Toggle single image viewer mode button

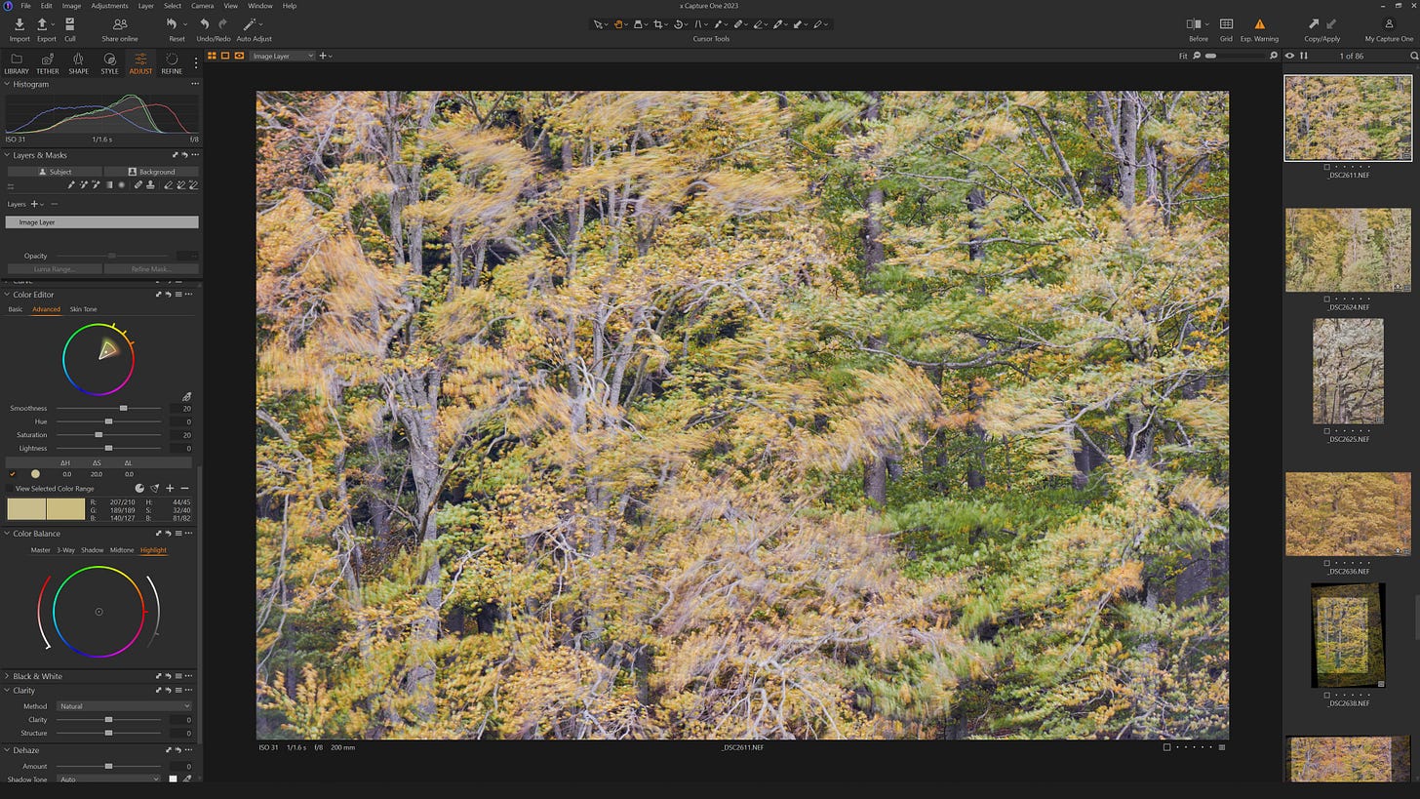(x=225, y=56)
